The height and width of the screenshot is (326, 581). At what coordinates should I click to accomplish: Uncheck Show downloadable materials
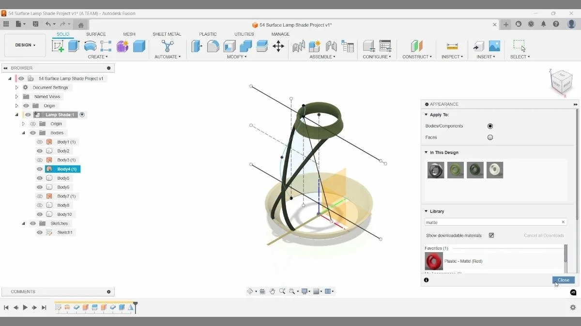point(491,235)
